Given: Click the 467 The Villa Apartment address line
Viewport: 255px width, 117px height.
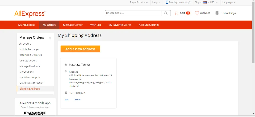Looking at the screenshot, I should 91,76.
